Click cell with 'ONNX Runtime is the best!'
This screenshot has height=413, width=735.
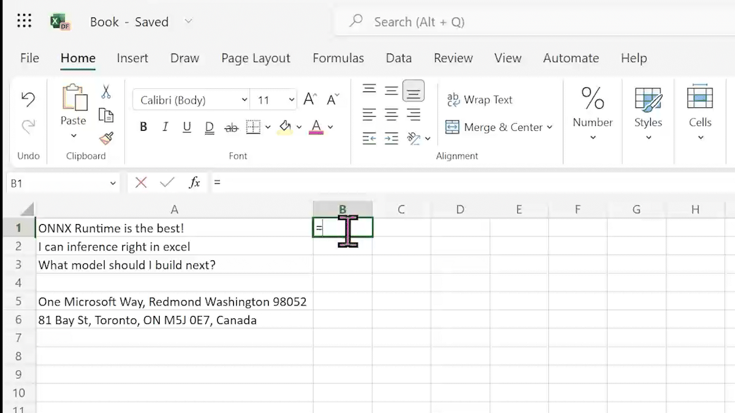tap(174, 228)
